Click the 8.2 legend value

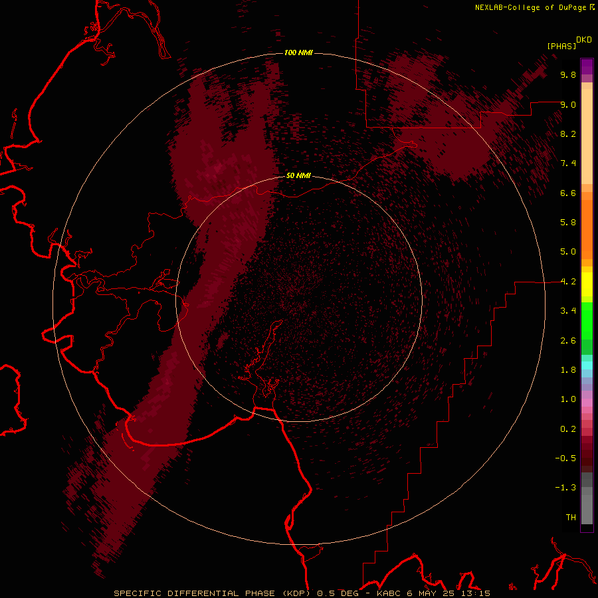tap(568, 134)
